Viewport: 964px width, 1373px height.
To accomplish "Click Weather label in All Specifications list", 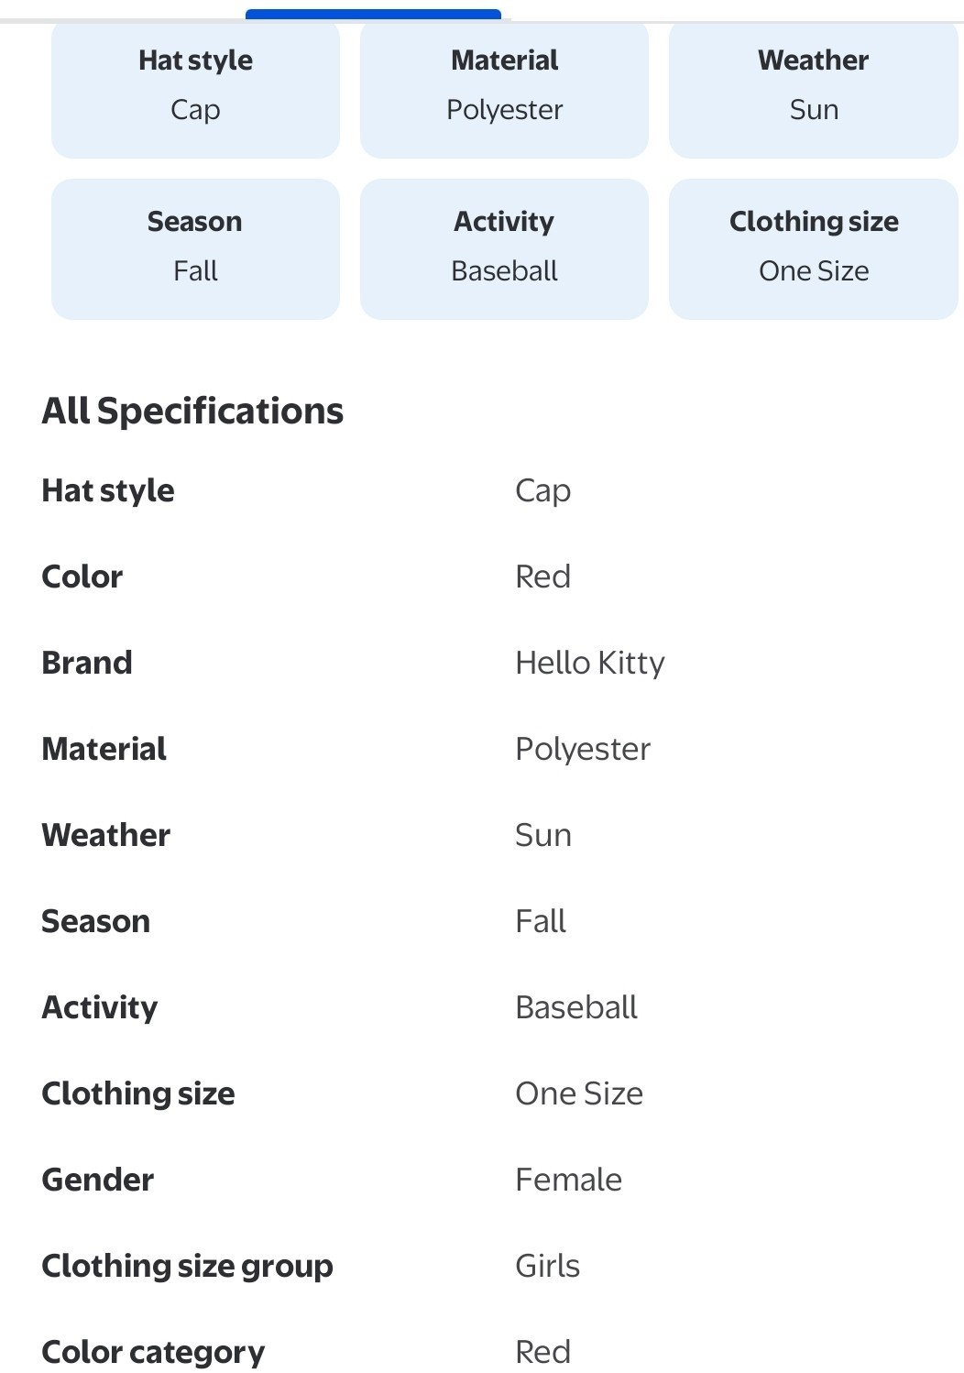I will [105, 835].
